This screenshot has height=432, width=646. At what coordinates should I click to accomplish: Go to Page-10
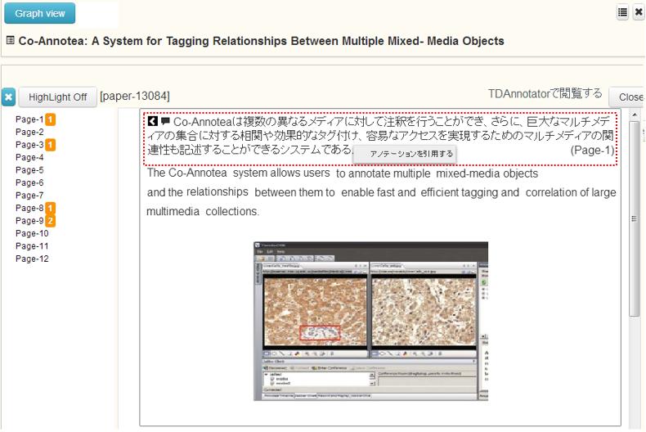pyautogui.click(x=32, y=234)
